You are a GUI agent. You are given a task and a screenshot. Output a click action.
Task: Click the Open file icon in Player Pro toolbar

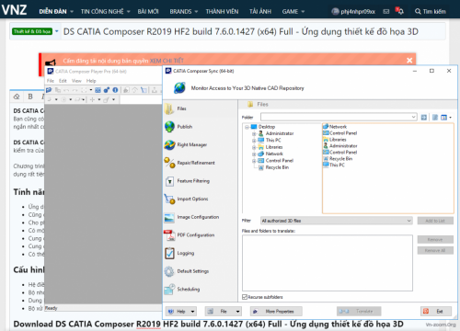click(49, 90)
